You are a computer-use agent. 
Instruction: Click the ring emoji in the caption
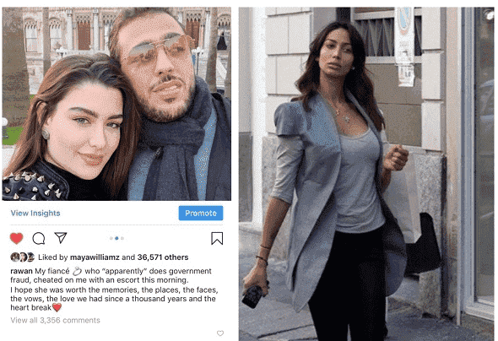click(x=77, y=271)
